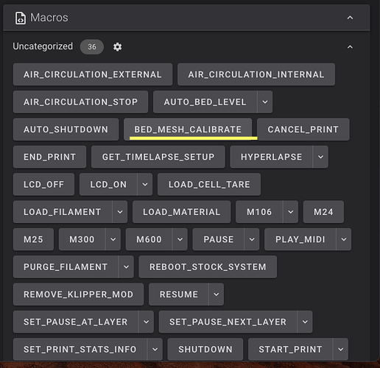
Task: Expand AUTO_BED_LEVEL parameters dropdown arrow
Action: [x=265, y=102]
